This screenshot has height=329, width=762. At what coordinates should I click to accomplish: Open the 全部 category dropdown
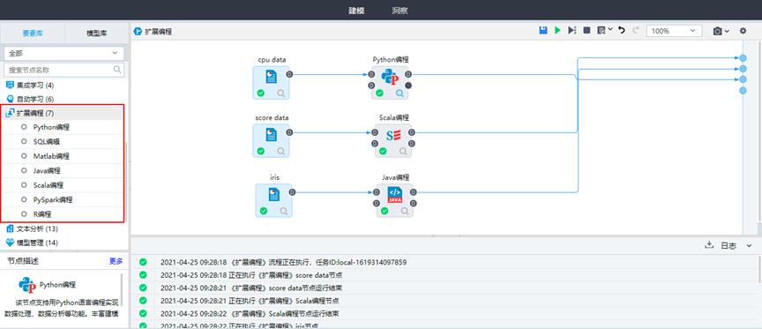coord(63,53)
